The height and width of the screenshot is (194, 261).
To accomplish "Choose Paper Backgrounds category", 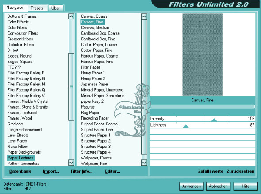I will [24, 152].
